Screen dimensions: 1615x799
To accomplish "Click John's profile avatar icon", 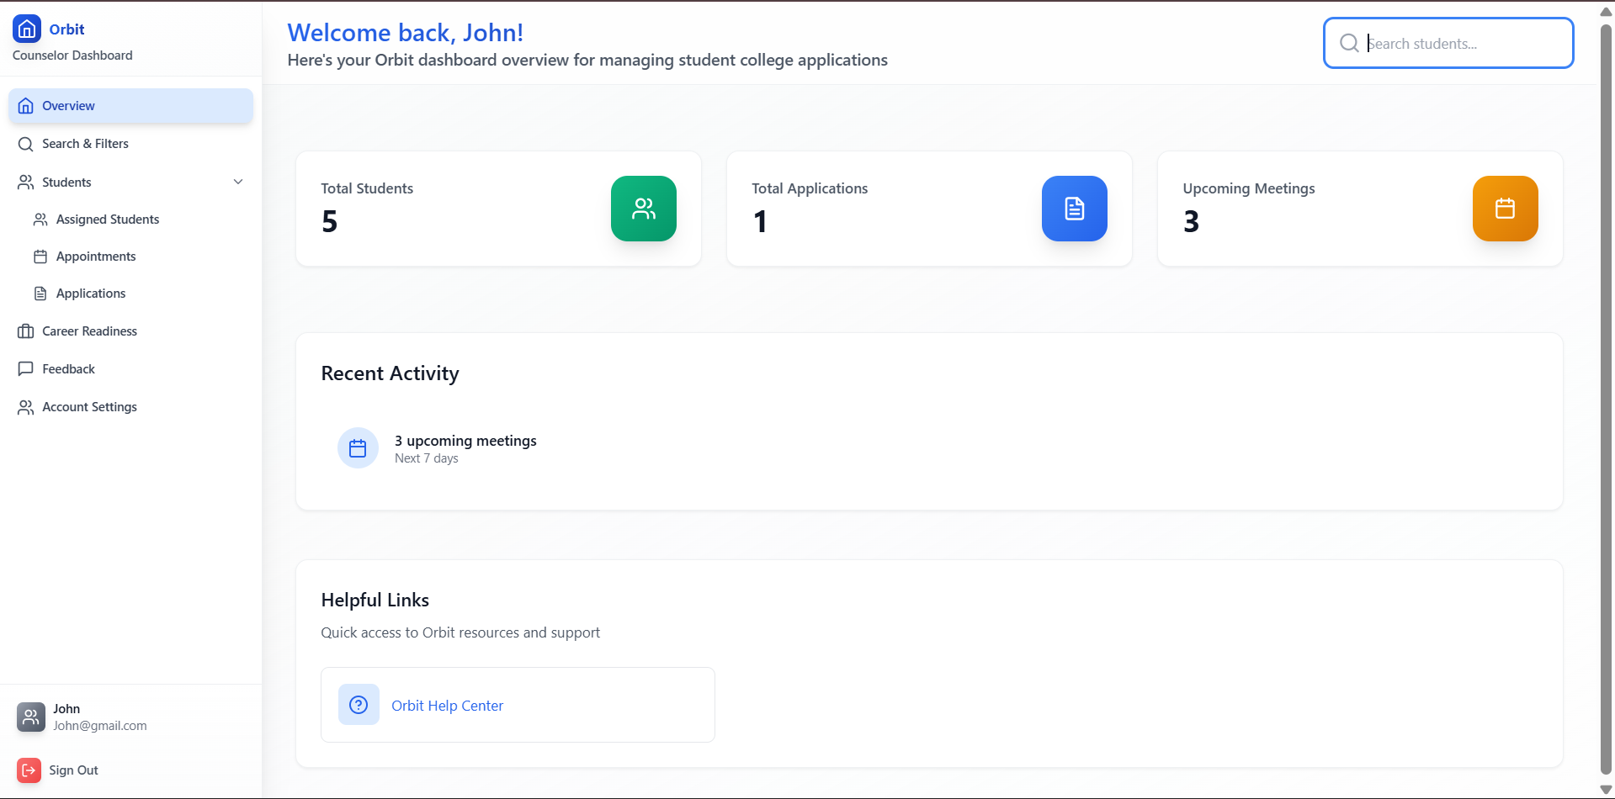I will pyautogui.click(x=31, y=717).
